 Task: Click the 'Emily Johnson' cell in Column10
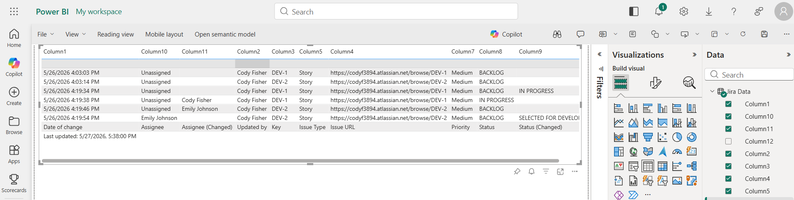(x=159, y=118)
